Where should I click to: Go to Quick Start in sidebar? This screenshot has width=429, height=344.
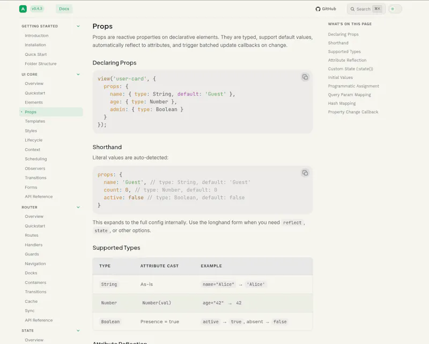point(36,54)
